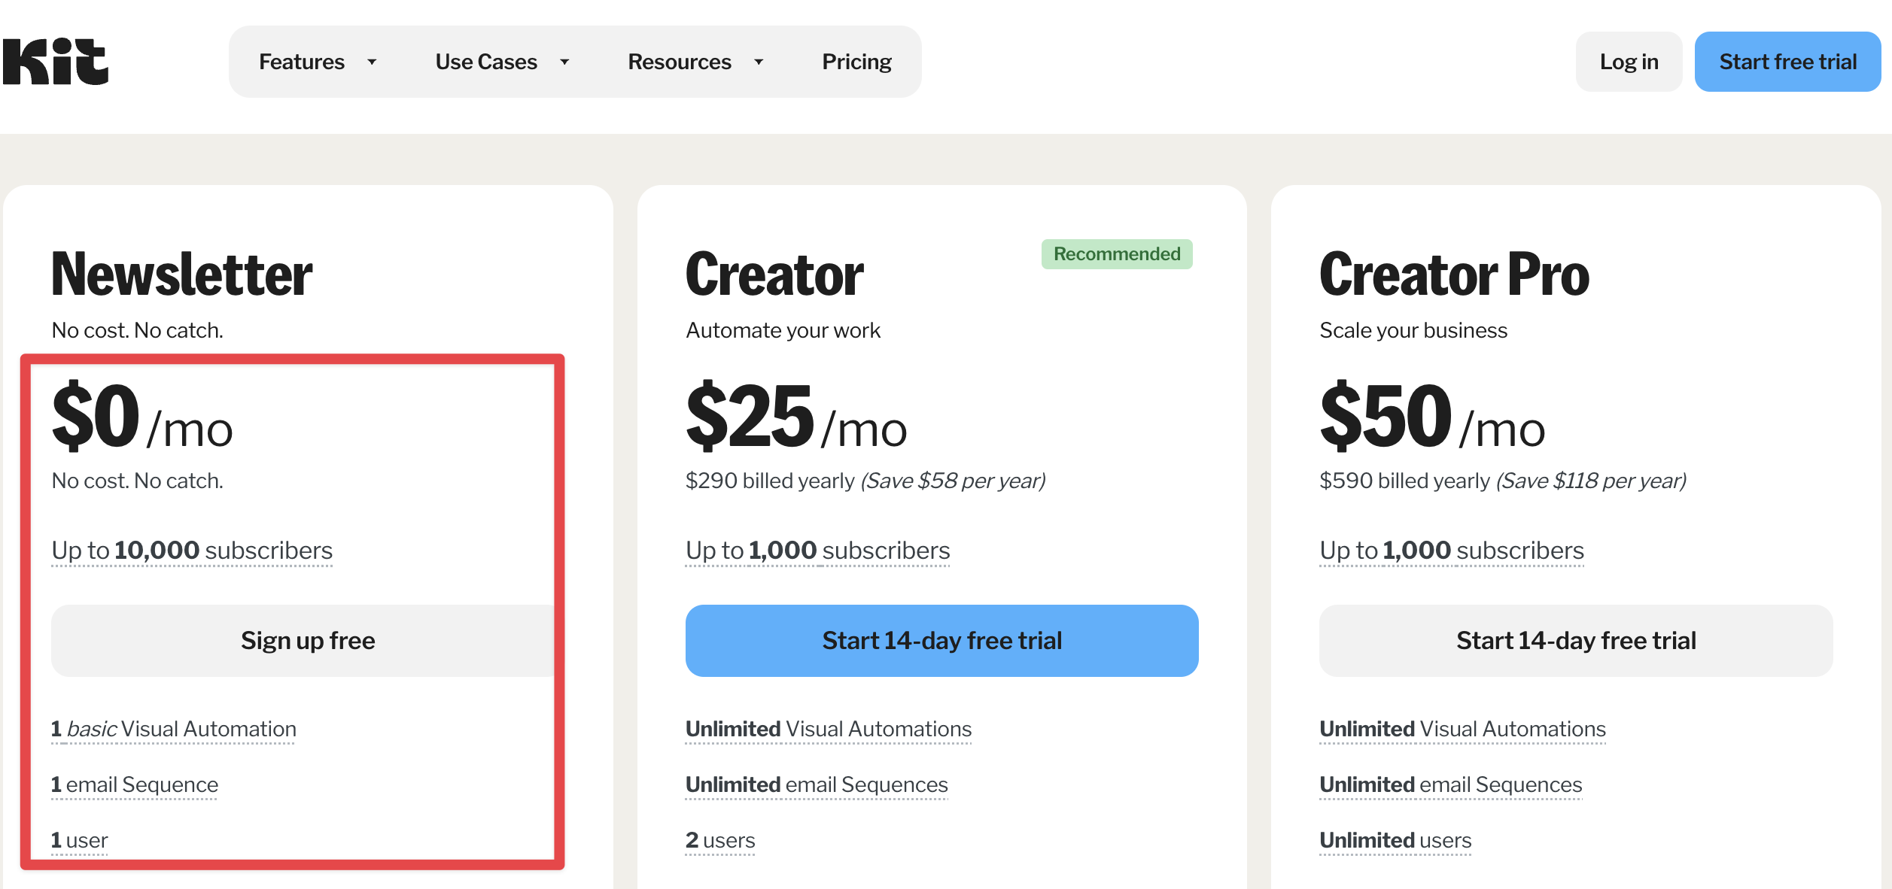Screen dimensions: 1892x889
Task: Click Sign up free on the Newsletter plan
Action: [x=307, y=640]
